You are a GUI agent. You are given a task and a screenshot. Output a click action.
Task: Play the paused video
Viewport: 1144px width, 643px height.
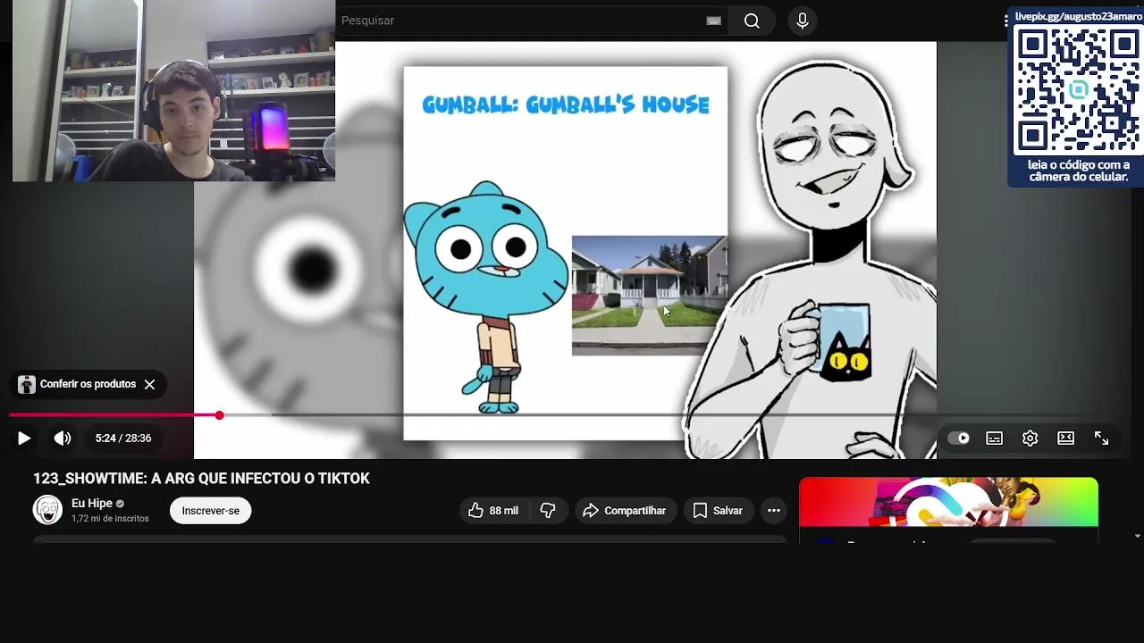click(x=24, y=438)
